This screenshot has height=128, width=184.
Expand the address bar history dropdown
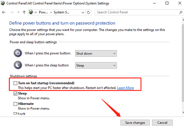(83, 12)
